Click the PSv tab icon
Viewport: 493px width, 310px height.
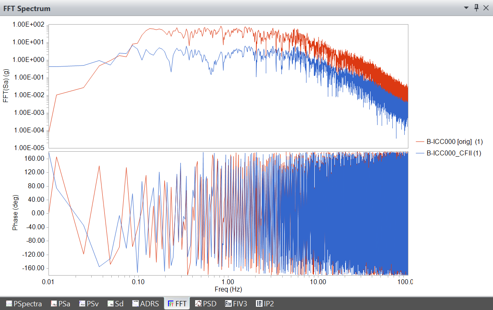(82, 304)
